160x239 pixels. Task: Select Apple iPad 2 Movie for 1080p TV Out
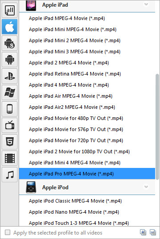pyautogui.click(x=87, y=152)
